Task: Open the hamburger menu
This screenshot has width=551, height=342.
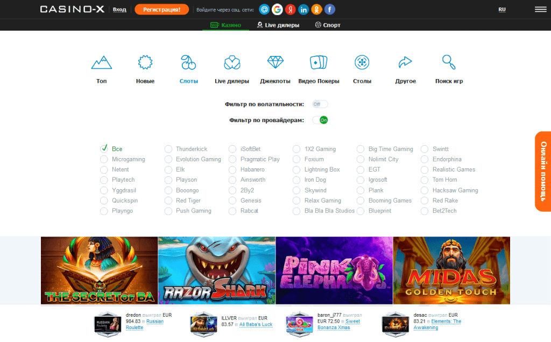Action: point(540,10)
